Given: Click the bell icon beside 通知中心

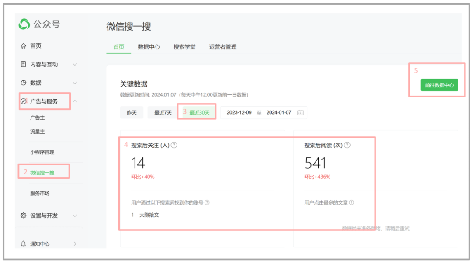Looking at the screenshot, I should point(23,244).
